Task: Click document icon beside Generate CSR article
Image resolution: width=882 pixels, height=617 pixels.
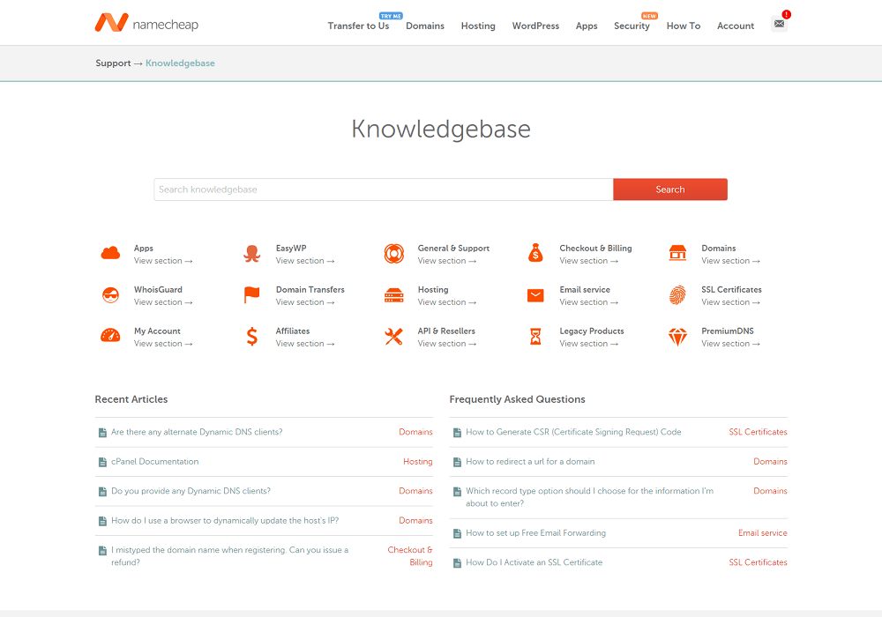Action: (x=457, y=433)
